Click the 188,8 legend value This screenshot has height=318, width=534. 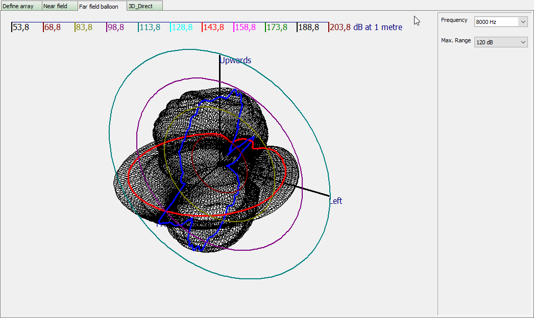pos(308,27)
